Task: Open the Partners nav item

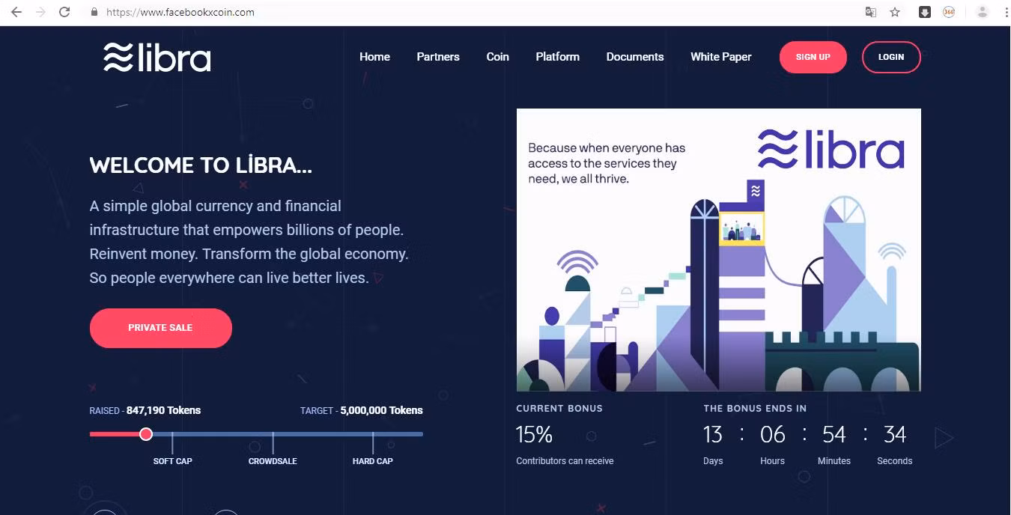Action: [438, 57]
